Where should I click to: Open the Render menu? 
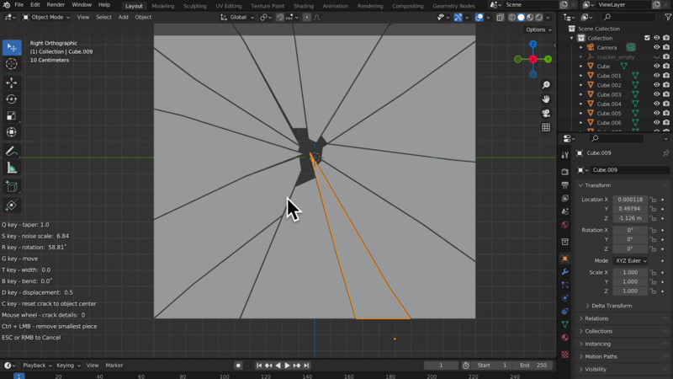tap(56, 5)
